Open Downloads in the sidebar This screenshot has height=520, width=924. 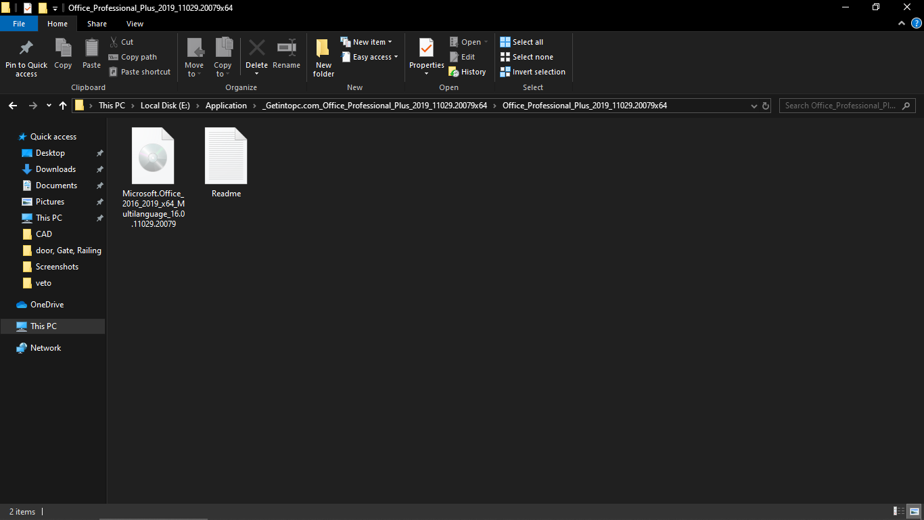click(x=55, y=169)
